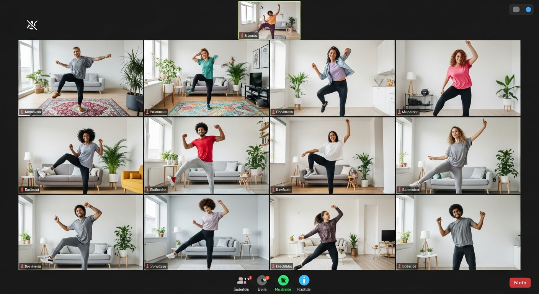Select the gray square view toggle option
This screenshot has height=294, width=539.
pyautogui.click(x=516, y=10)
